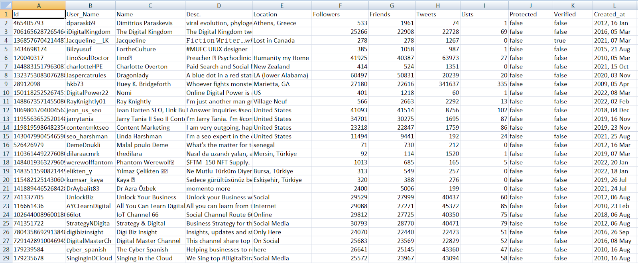Select the Athens, Greece location cell
Screen dimensions: 638x263
tap(282, 23)
